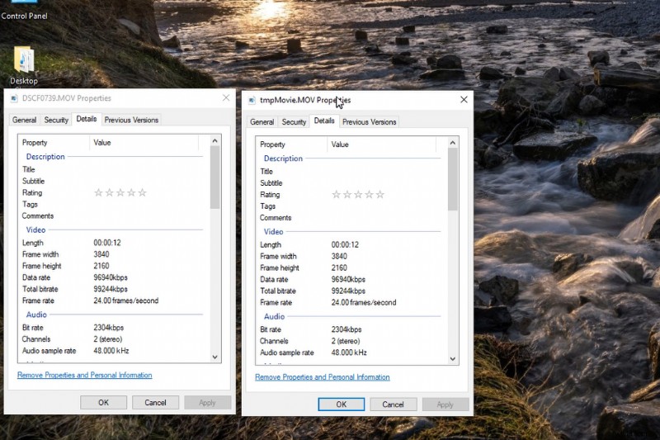Click the Tags row in tmpMovie.MOV Properties
Viewport: 660px width, 440px height.
(351, 206)
